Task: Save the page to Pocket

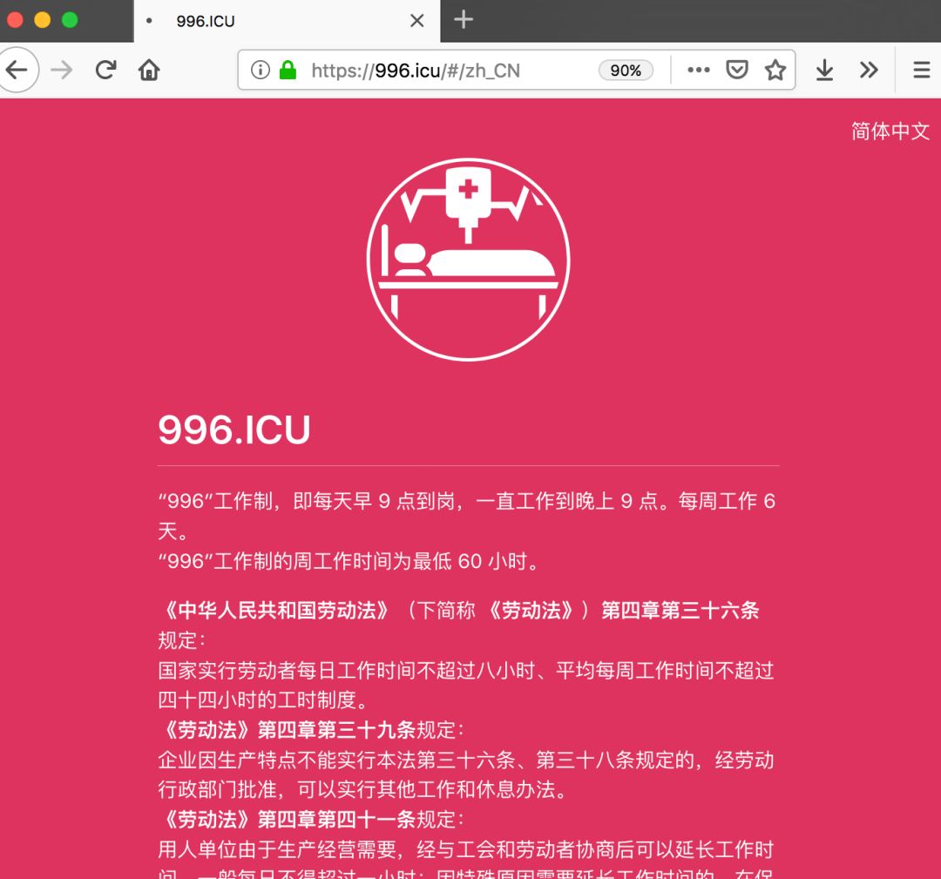Action: click(x=736, y=71)
